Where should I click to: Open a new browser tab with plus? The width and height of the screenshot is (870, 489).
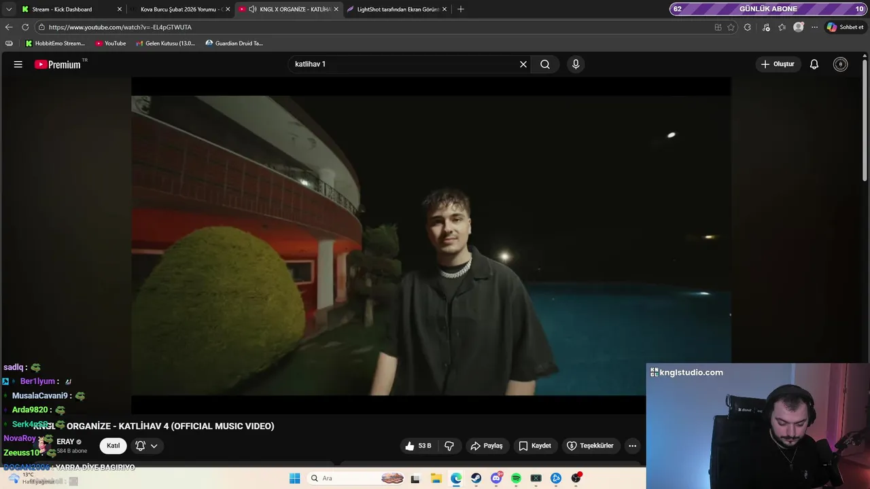point(461,9)
